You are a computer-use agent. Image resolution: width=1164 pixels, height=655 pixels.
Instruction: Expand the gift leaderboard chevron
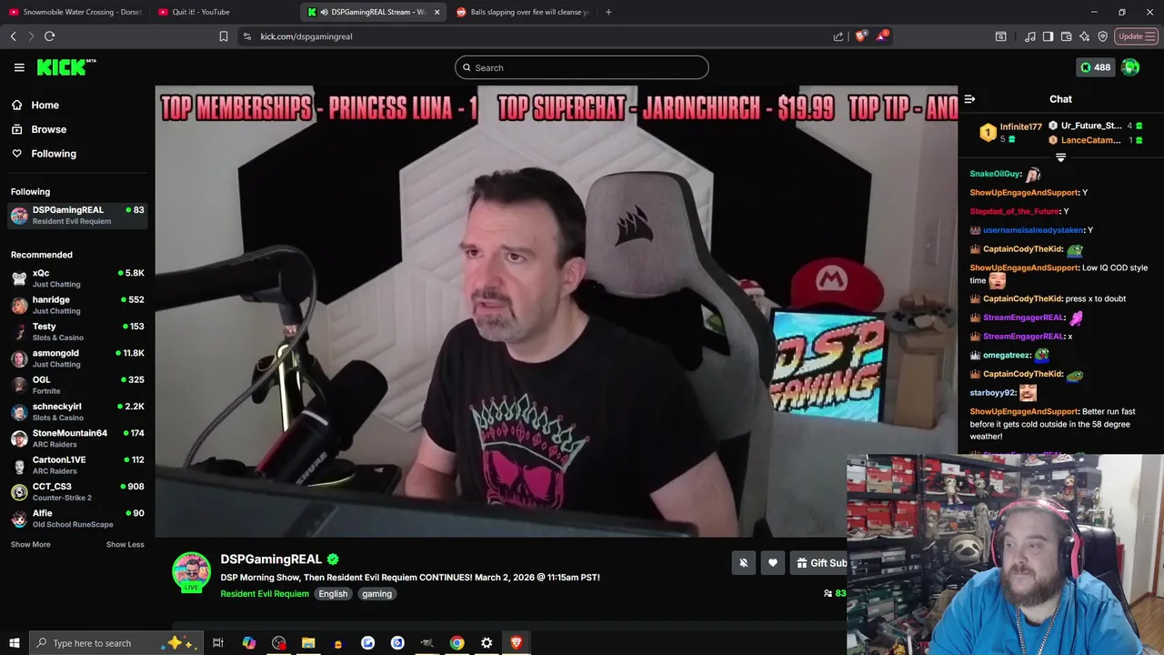click(1060, 157)
